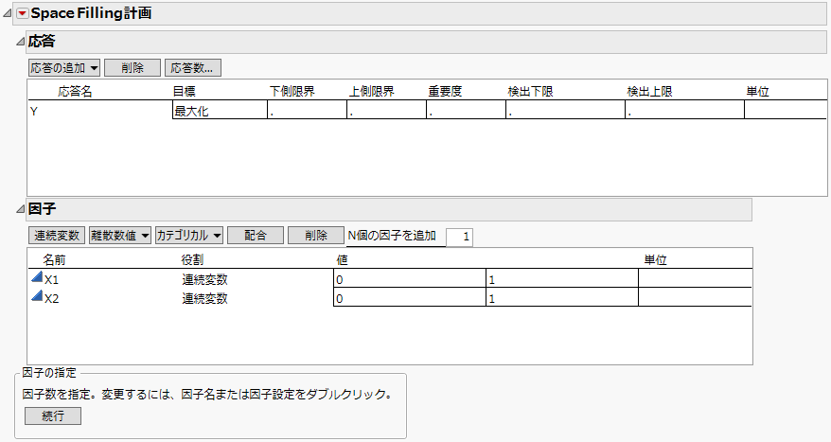
Task: Select factor name X2
Action: coord(51,299)
